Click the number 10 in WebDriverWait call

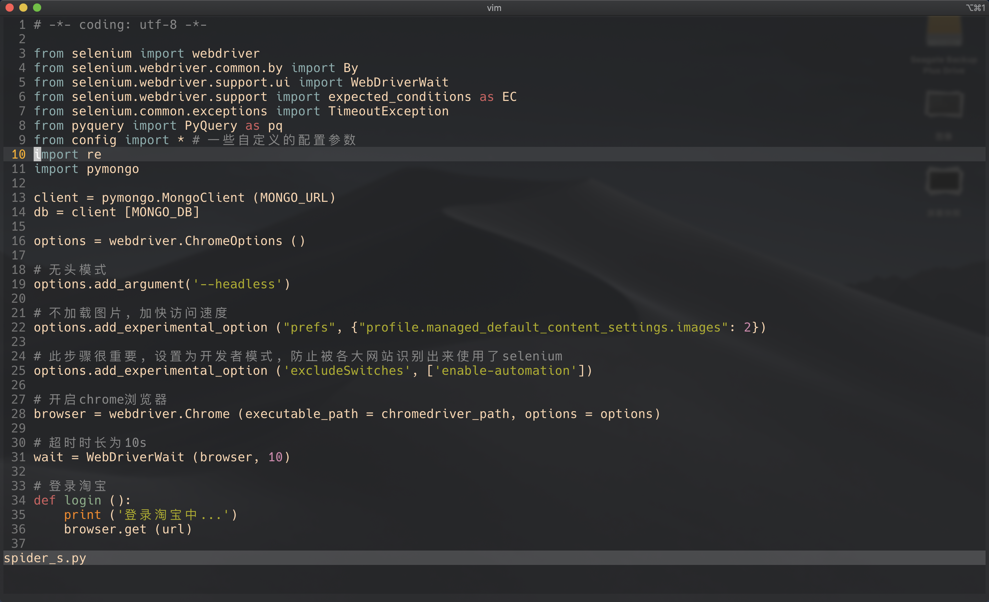(x=275, y=457)
